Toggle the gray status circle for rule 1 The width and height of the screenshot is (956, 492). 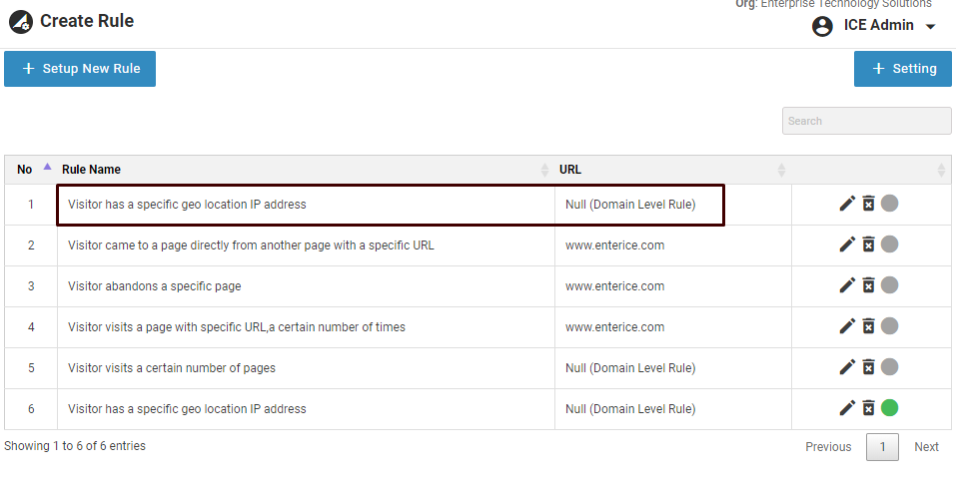[x=890, y=204]
